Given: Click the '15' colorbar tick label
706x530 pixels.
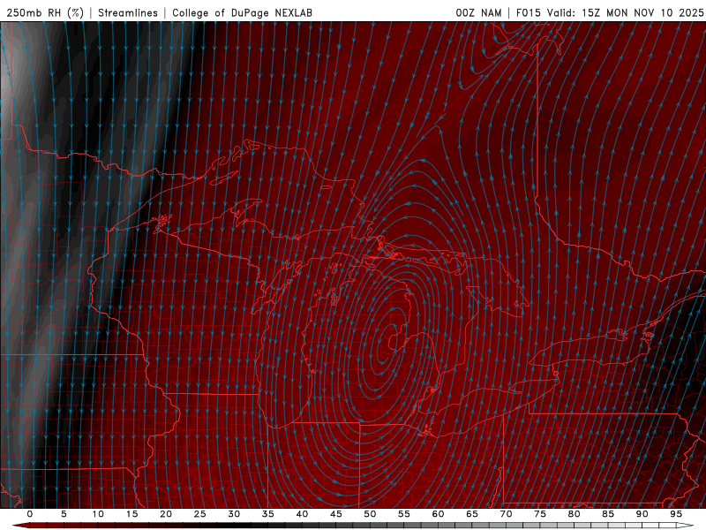Looking at the screenshot, I should click(x=131, y=514).
